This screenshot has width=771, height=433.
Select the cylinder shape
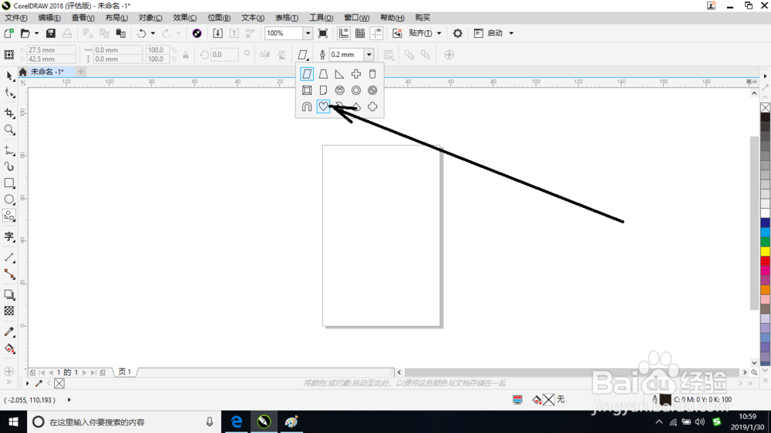372,74
